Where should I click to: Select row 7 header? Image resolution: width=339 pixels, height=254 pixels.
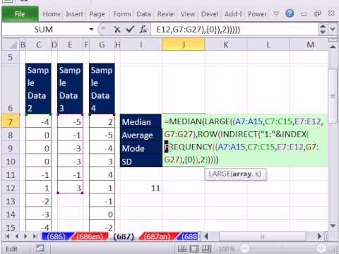pos(11,121)
